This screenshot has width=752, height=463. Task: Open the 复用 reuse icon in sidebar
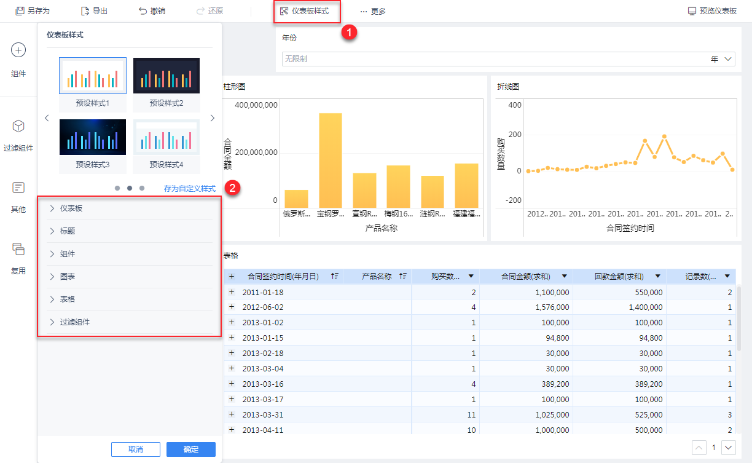(x=18, y=249)
